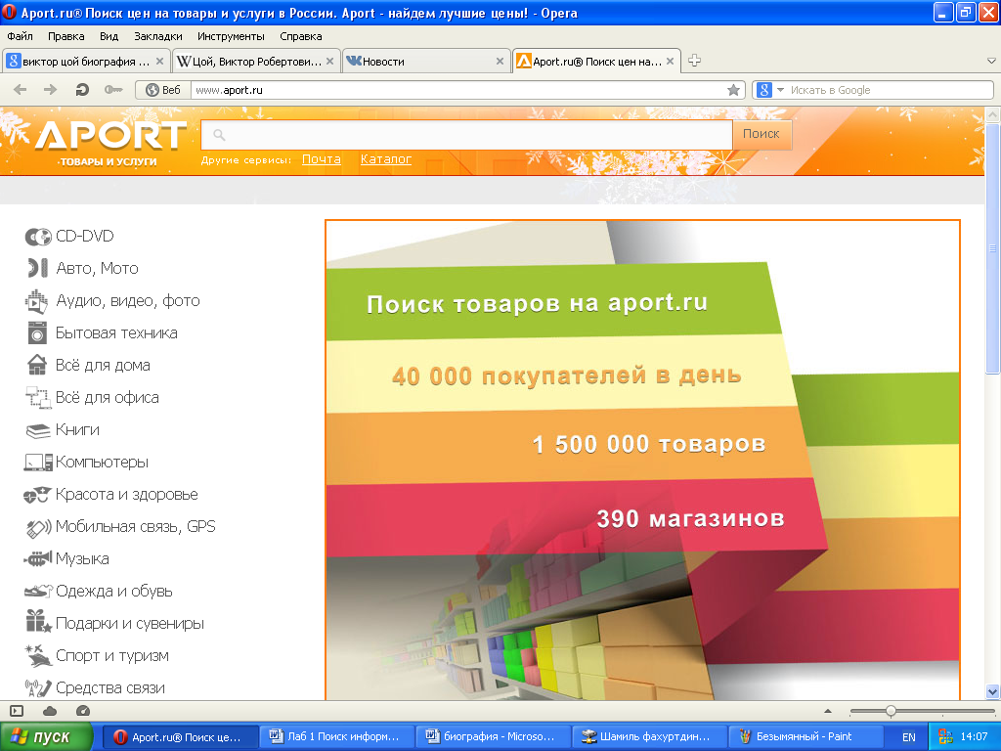Go forward with the browser forward arrow
Image resolution: width=1001 pixels, height=751 pixels.
(x=50, y=90)
